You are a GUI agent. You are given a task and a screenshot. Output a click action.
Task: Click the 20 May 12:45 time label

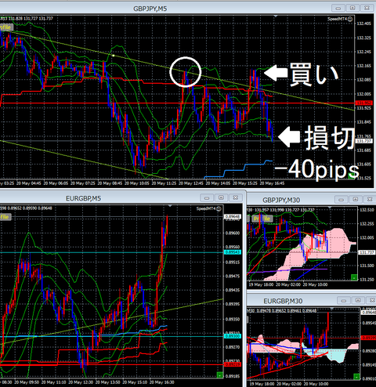coord(191,183)
